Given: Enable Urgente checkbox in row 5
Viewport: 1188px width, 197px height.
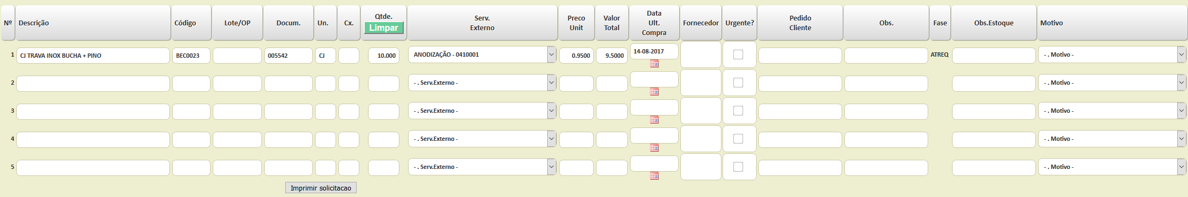Looking at the screenshot, I should (x=738, y=167).
